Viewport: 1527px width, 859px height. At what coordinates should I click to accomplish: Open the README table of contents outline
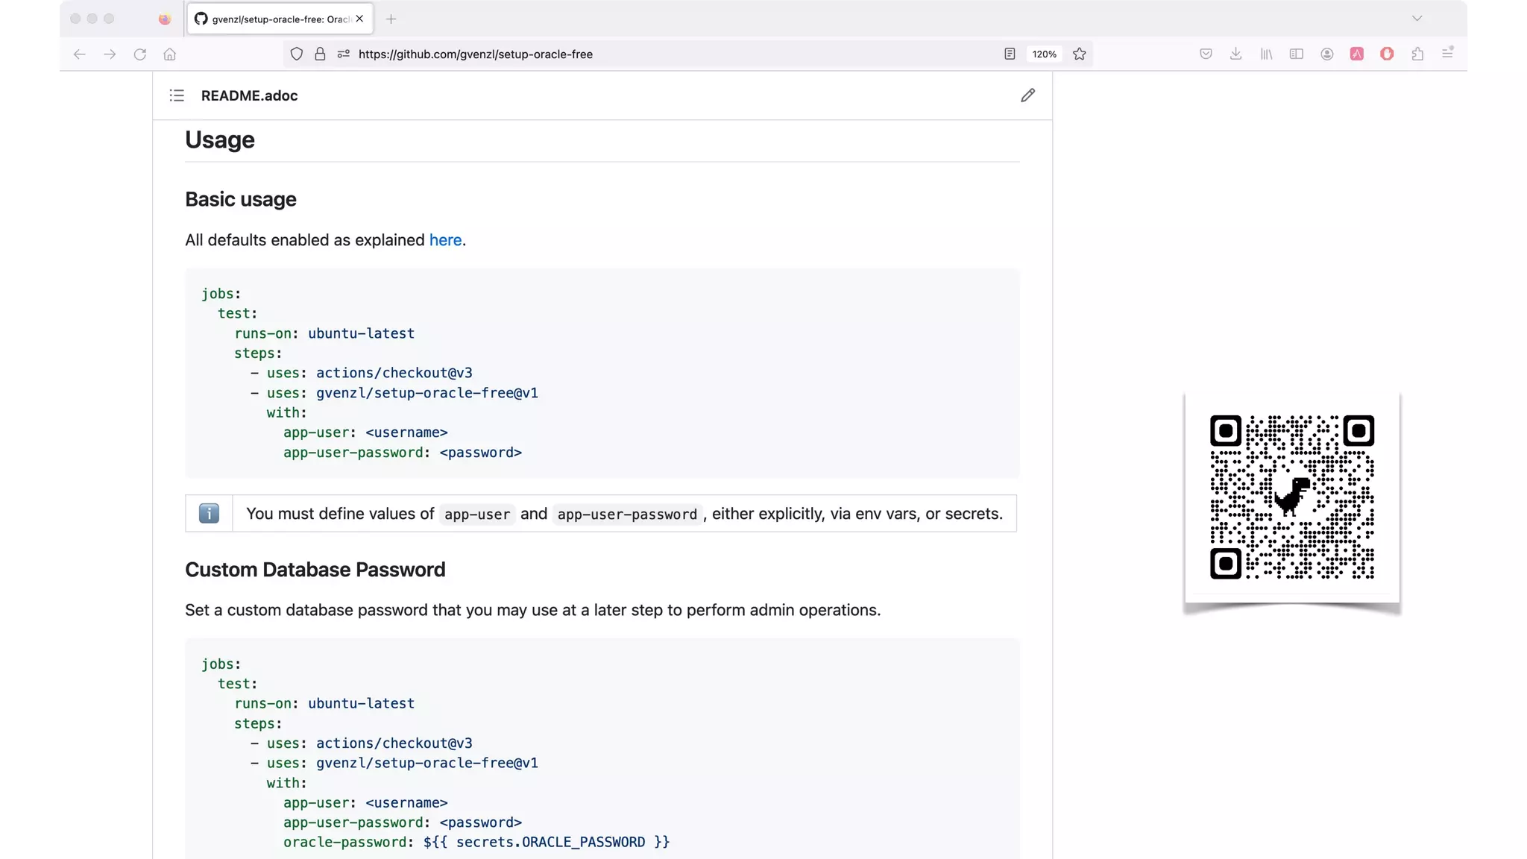(177, 95)
